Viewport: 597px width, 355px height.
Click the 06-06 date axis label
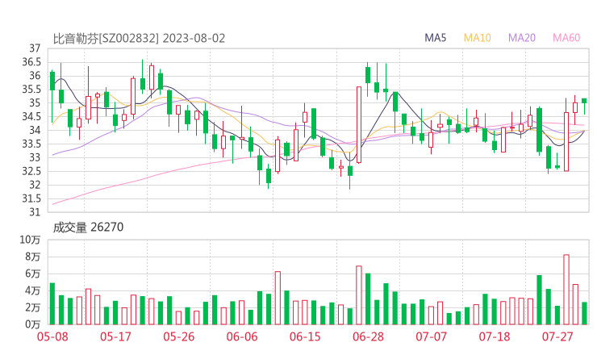242,336
